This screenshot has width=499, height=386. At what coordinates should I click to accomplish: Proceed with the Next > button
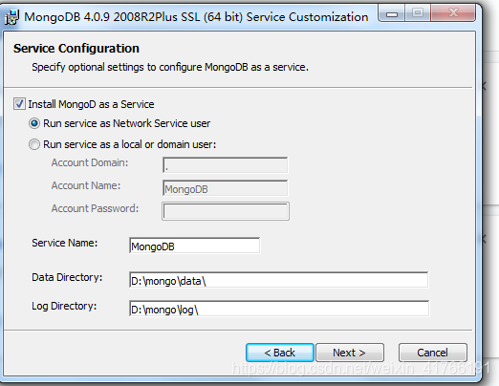(x=350, y=353)
